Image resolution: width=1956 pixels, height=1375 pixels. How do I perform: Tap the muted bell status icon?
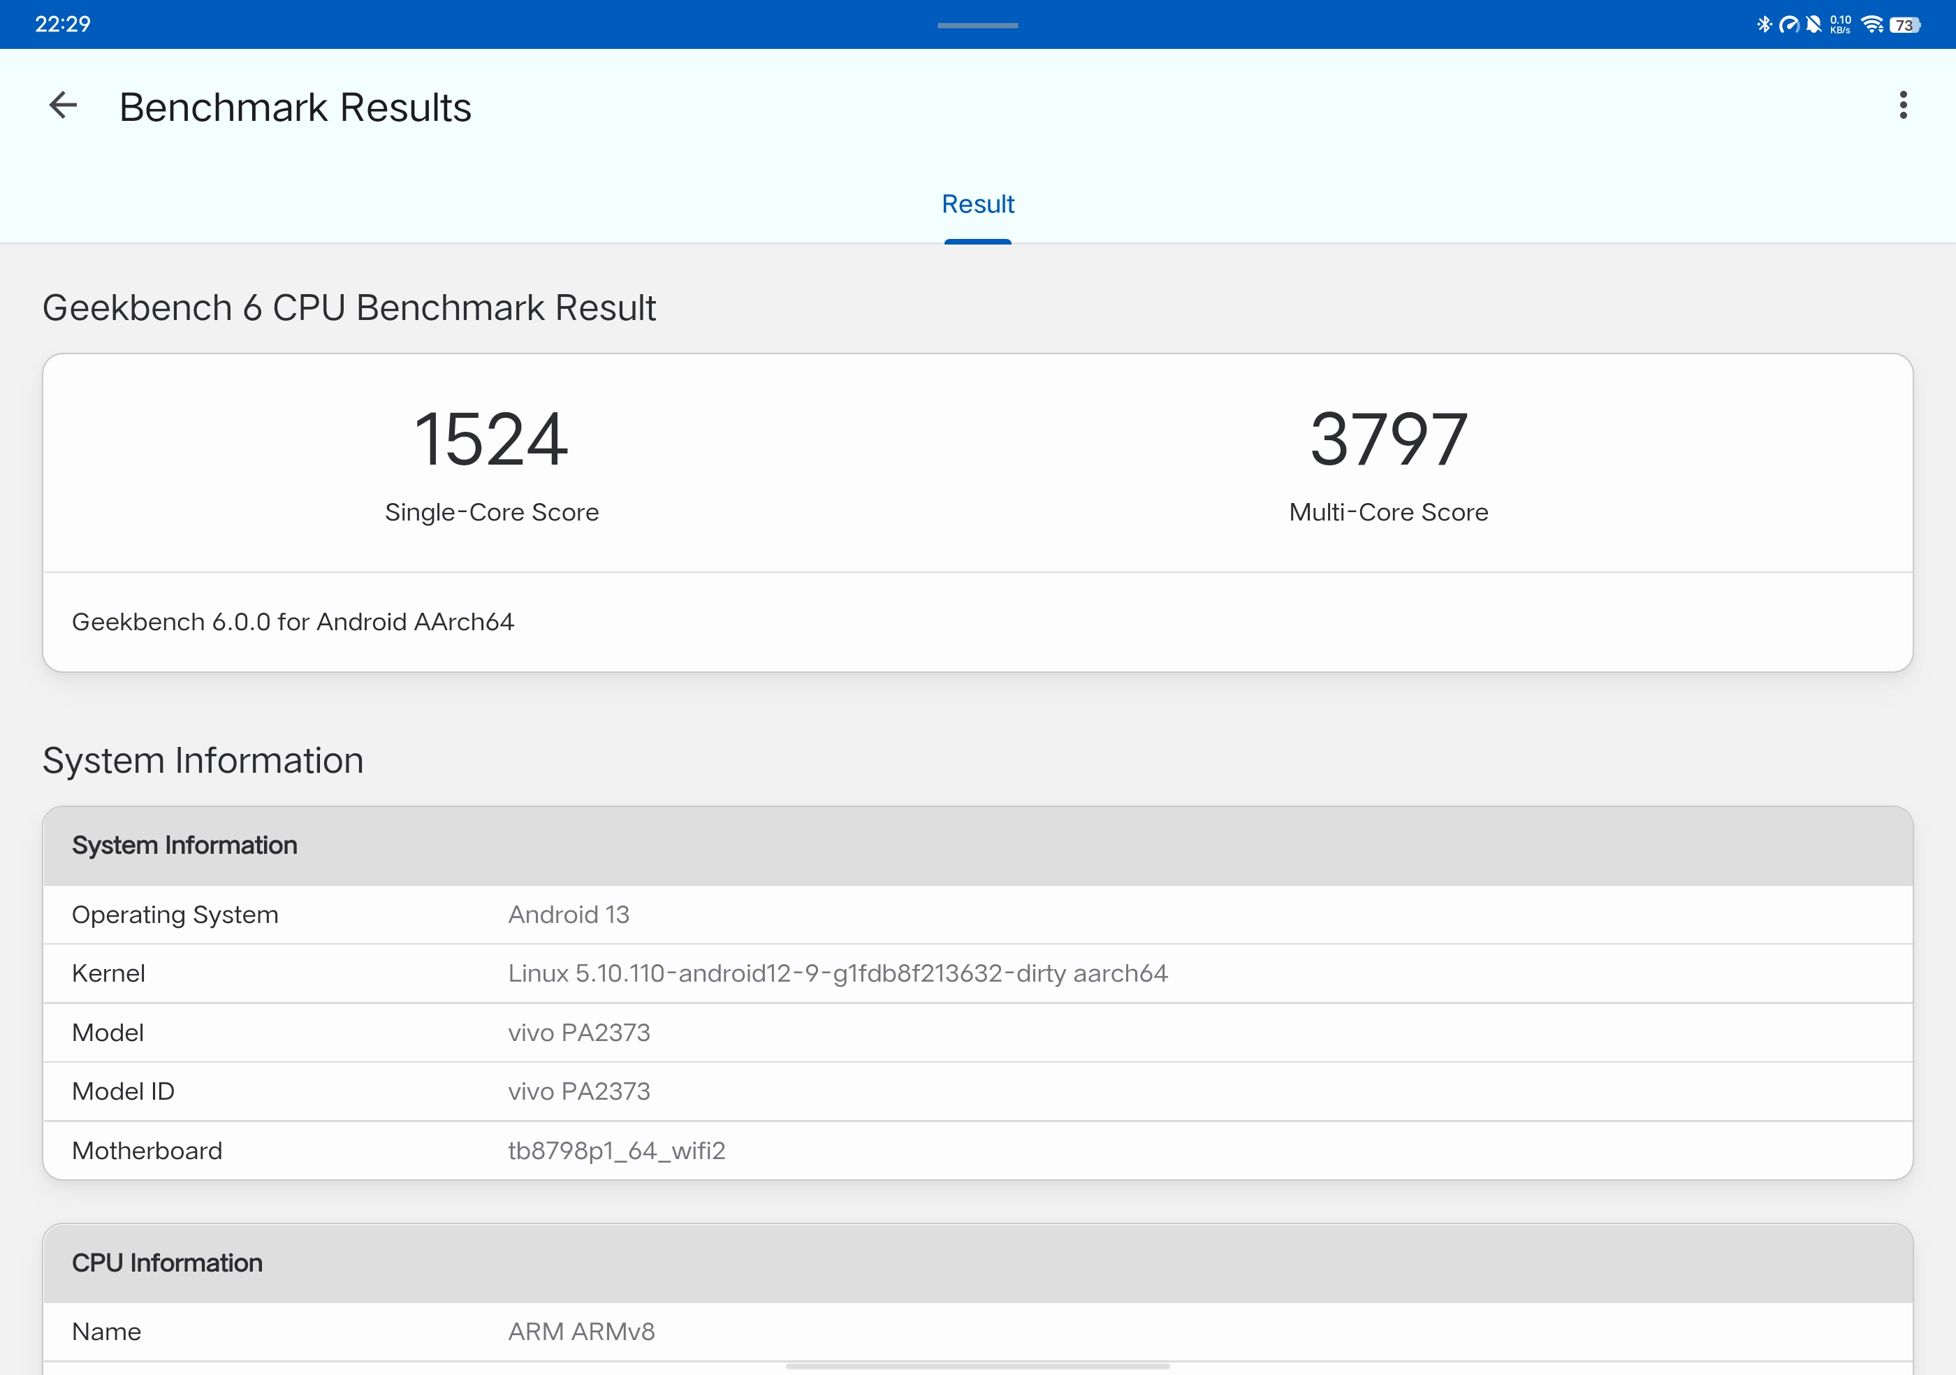coord(1813,24)
